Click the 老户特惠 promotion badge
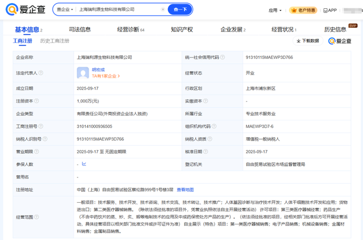The height and width of the screenshot is (240, 363). [303, 10]
